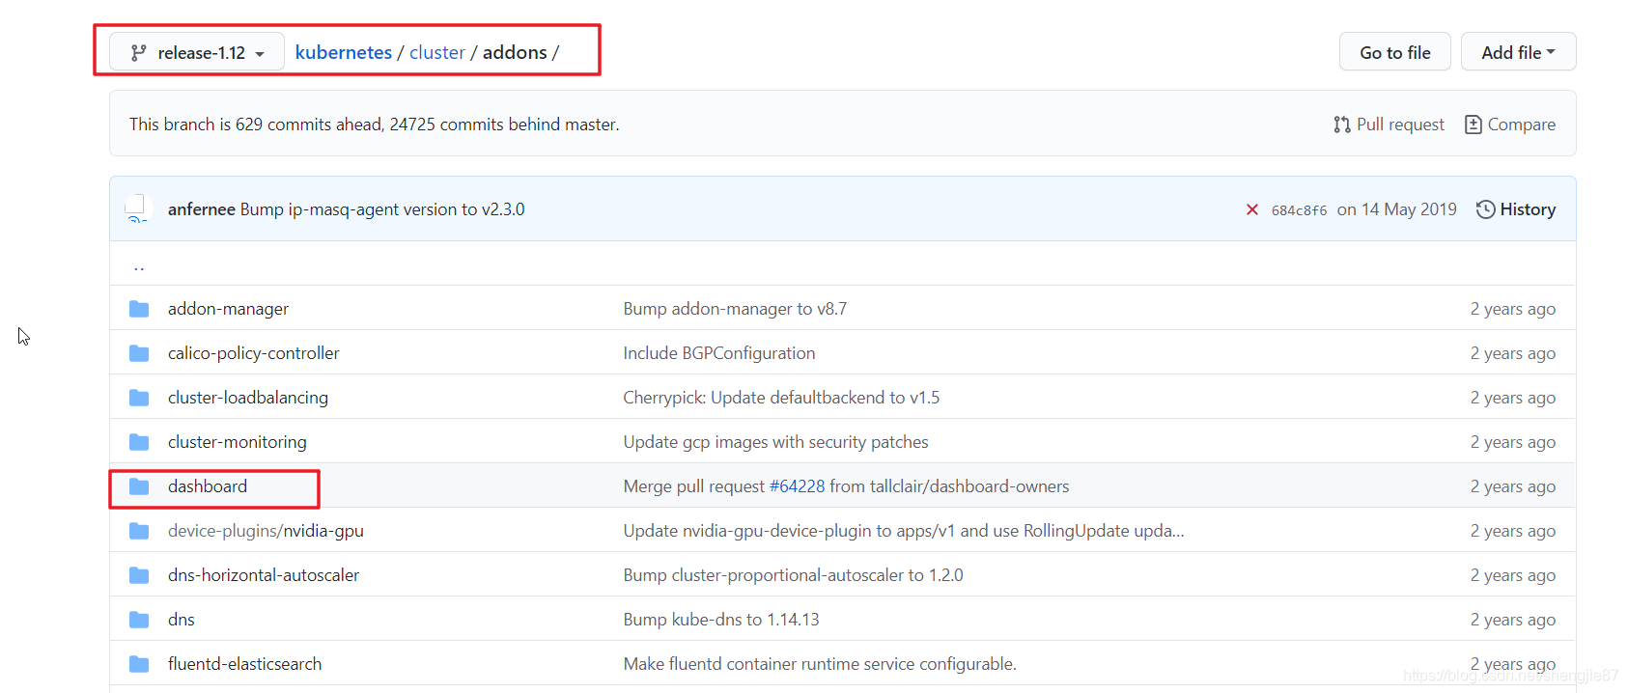This screenshot has width=1628, height=693.
Task: Open the cluster breadcrumb link
Action: [x=437, y=52]
